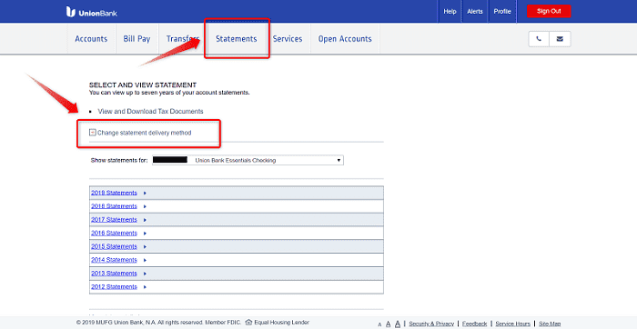
Task: Open the Bill Pay tab
Action: coord(136,39)
